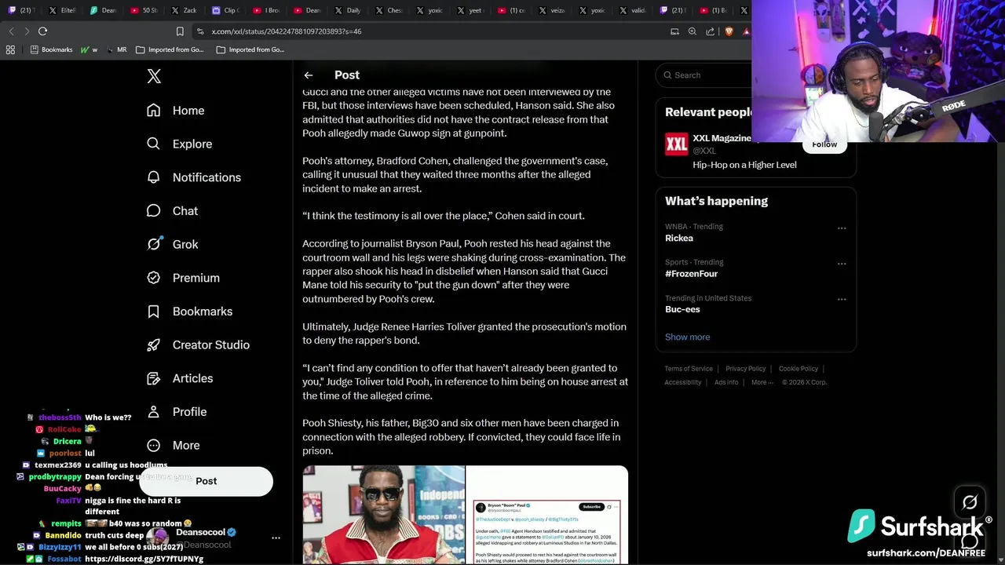Click the browser back arrow

click(11, 31)
